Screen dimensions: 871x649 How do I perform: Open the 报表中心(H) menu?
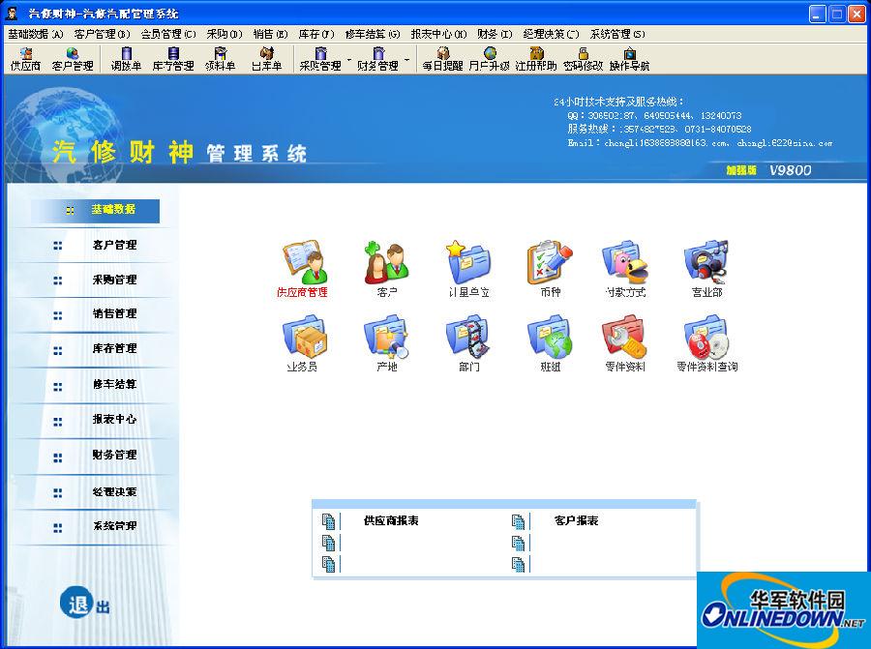click(438, 34)
